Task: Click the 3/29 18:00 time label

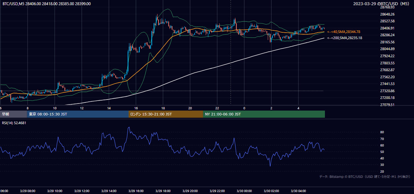Action: tap(163, 191)
